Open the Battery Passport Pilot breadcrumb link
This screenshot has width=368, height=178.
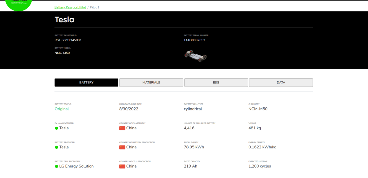tap(70, 7)
